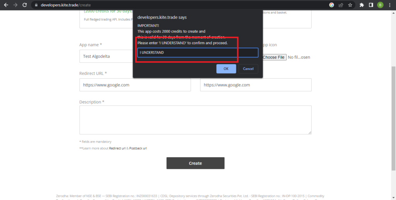Viewport: 396px width, 200px height.
Task: Open the Postback url help link
Action: (138, 148)
